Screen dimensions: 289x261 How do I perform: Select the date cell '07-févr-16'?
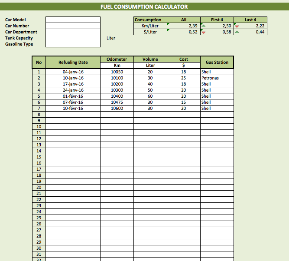pyautogui.click(x=73, y=102)
